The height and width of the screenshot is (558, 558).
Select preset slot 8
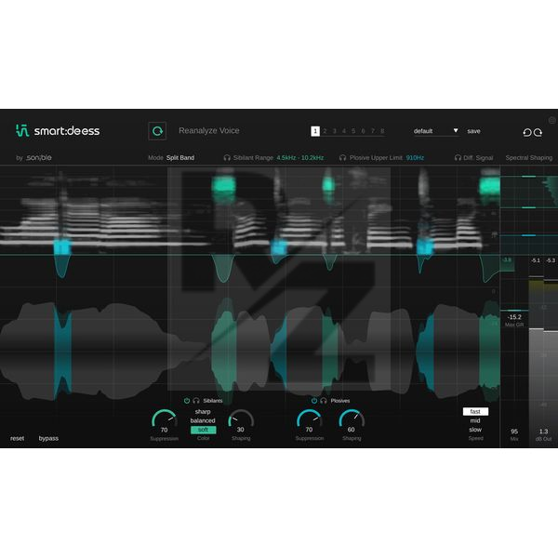click(382, 131)
